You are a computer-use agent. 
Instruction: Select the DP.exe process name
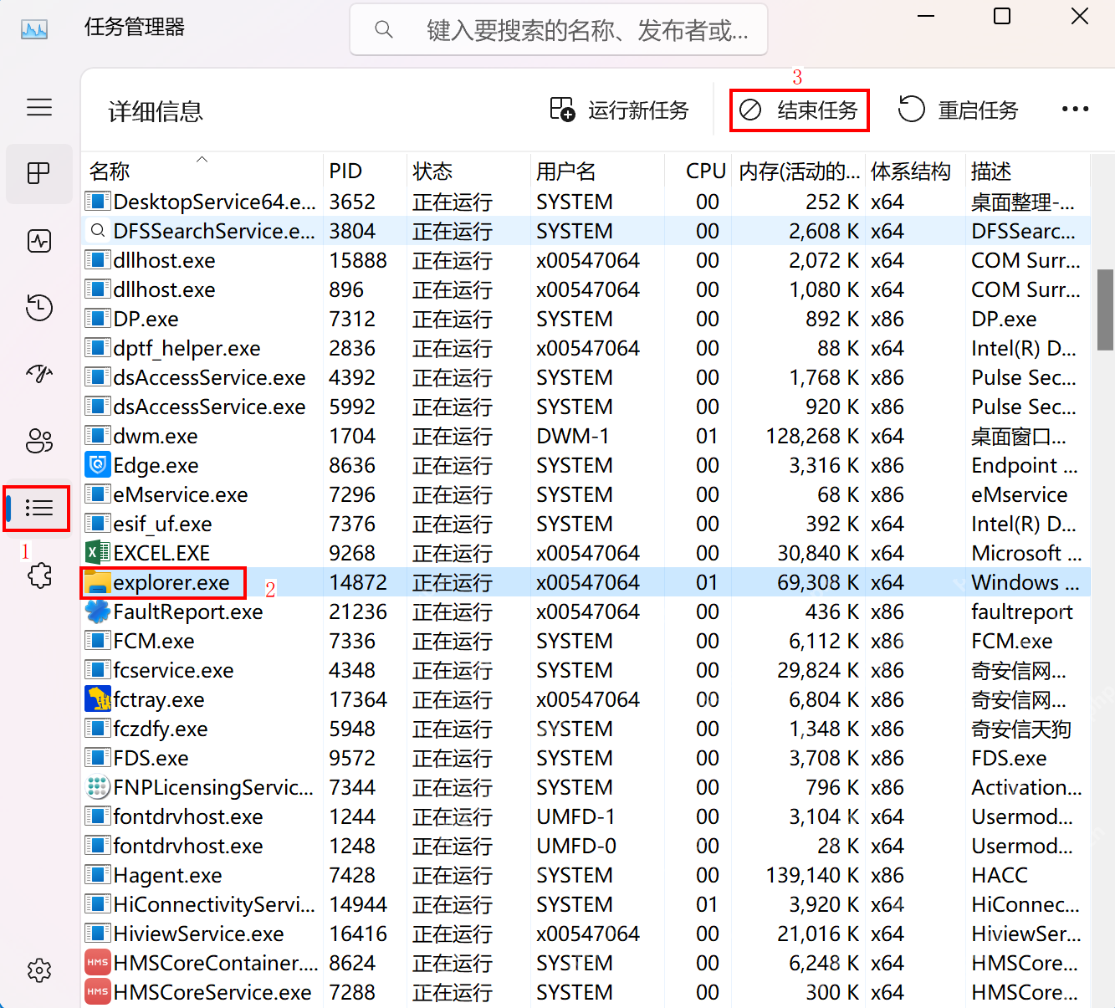[146, 319]
